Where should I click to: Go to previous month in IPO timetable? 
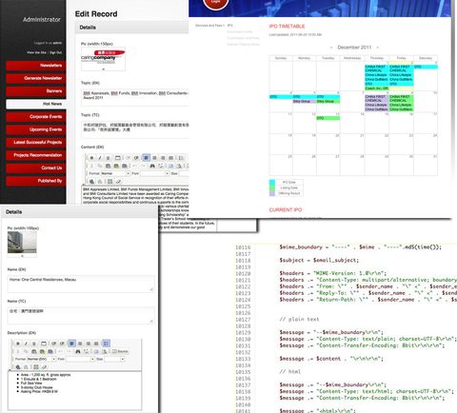pyautogui.click(x=331, y=48)
